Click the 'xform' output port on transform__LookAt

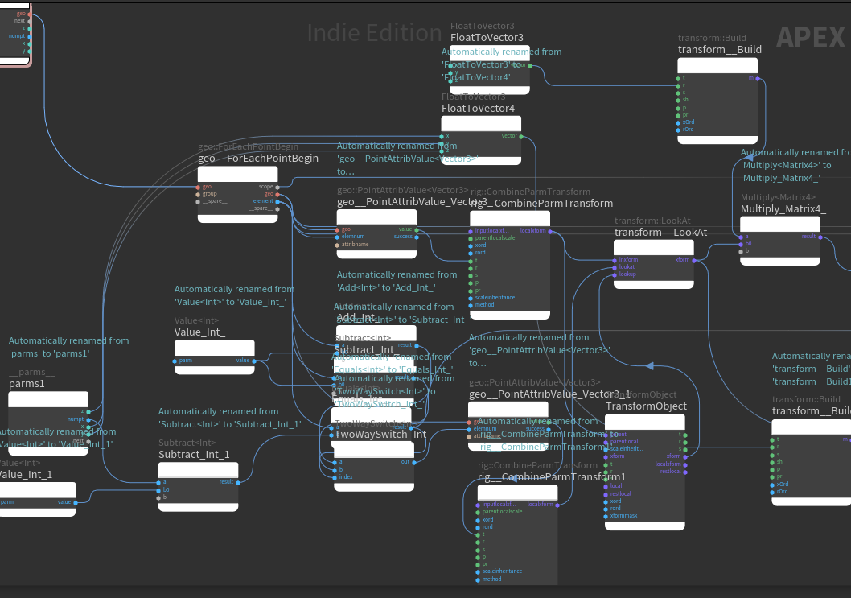693,260
